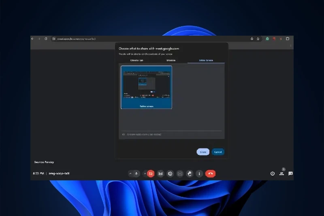324x216 pixels.
Task: Switch to the Window sharing tab
Action: point(171,60)
